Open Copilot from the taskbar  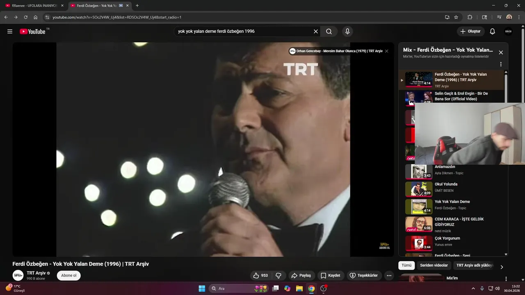pyautogui.click(x=287, y=288)
